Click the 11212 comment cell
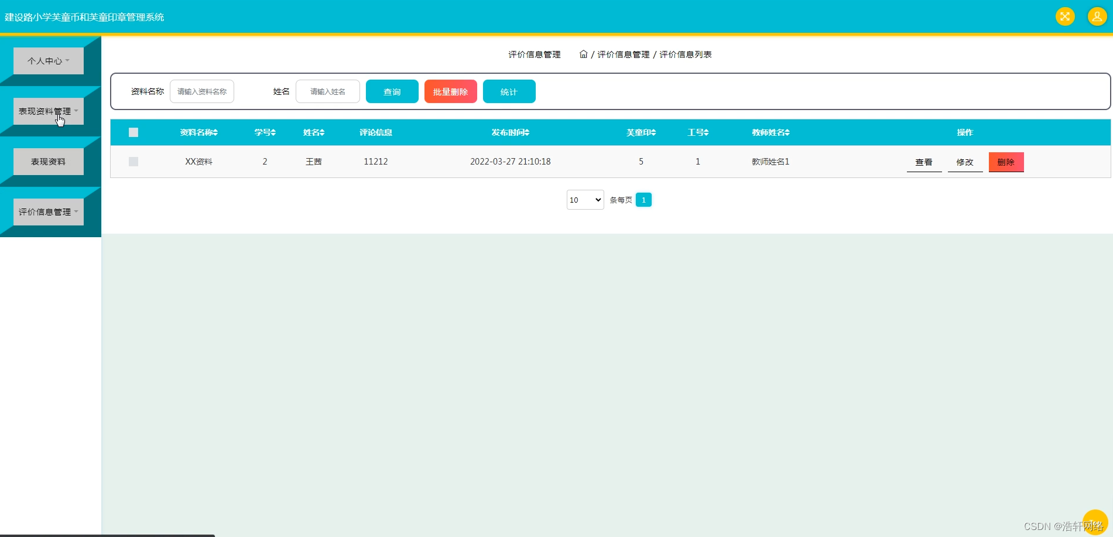Image resolution: width=1113 pixels, height=537 pixels. coord(376,162)
